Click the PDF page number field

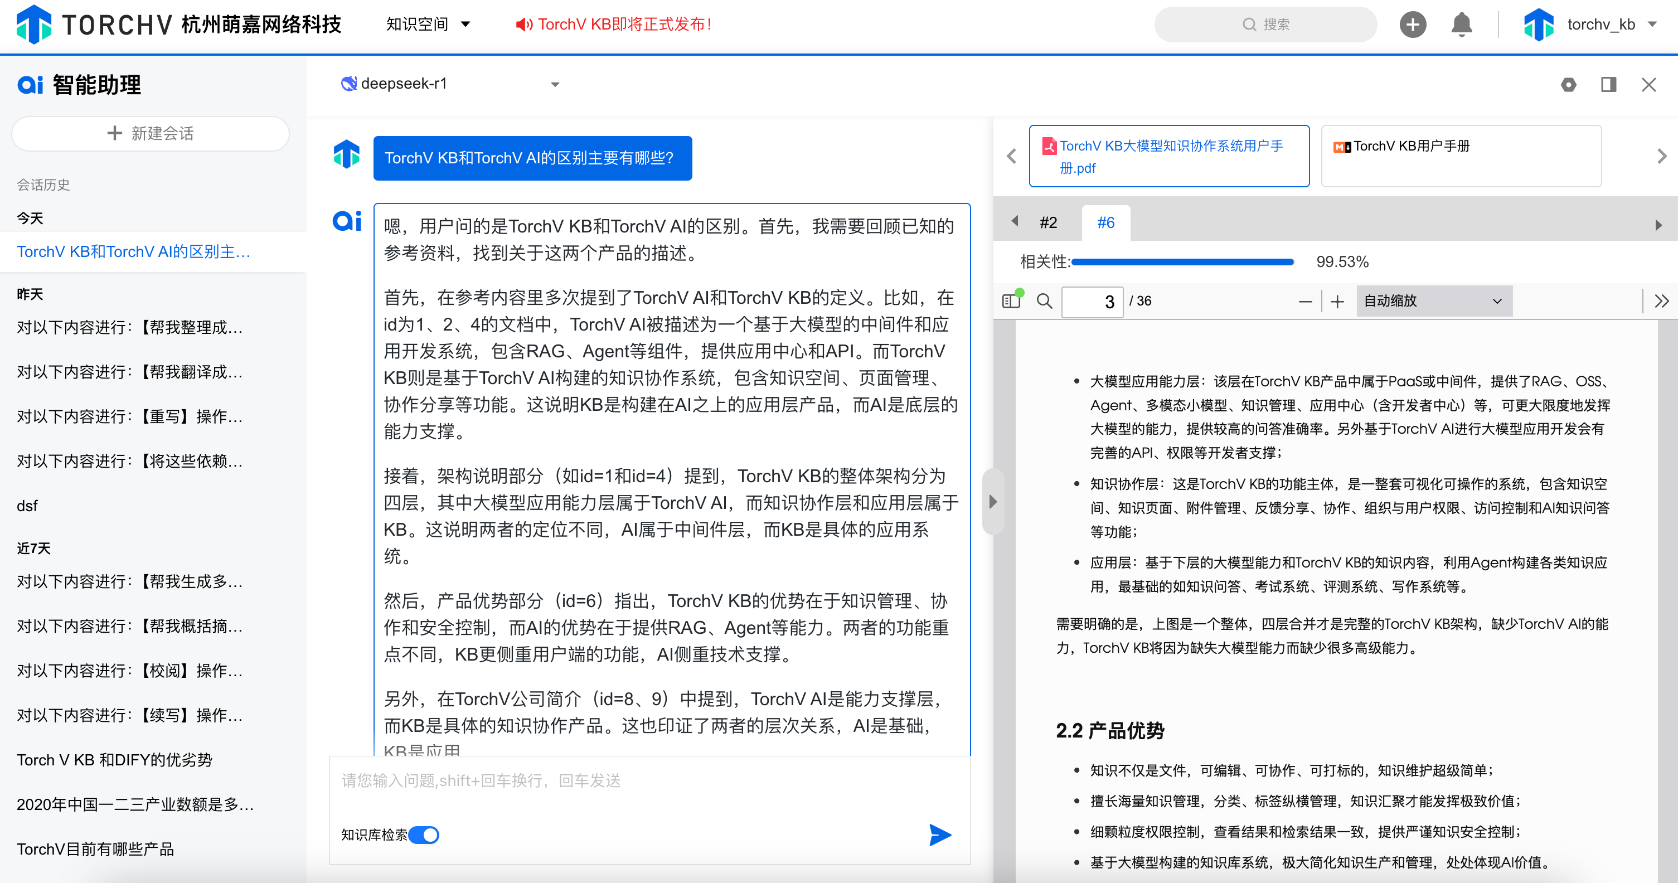(x=1092, y=302)
